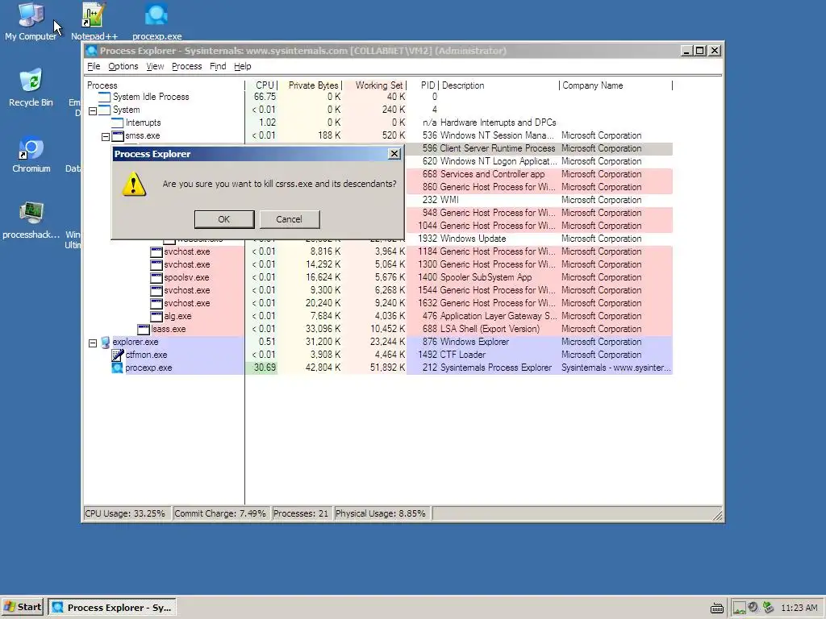Click the System Idle Process icon
Screen dimensions: 826x619
pyautogui.click(x=104, y=97)
